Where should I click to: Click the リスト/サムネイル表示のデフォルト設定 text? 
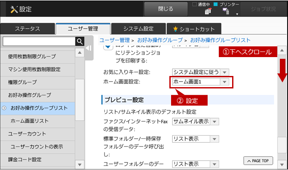coord(150,112)
